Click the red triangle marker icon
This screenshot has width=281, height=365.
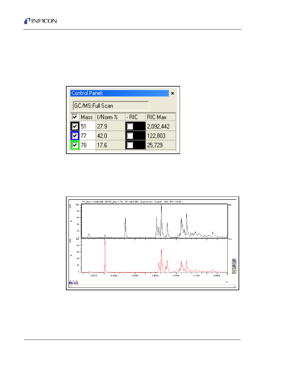tap(77, 282)
